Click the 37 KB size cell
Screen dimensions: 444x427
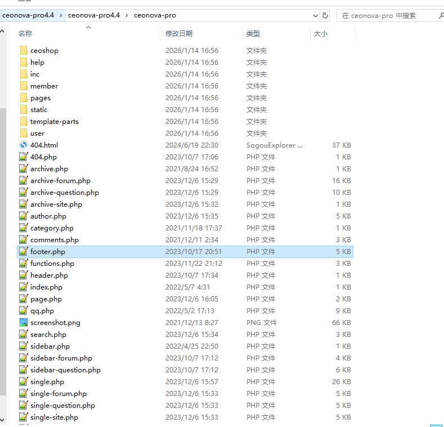[x=341, y=145]
